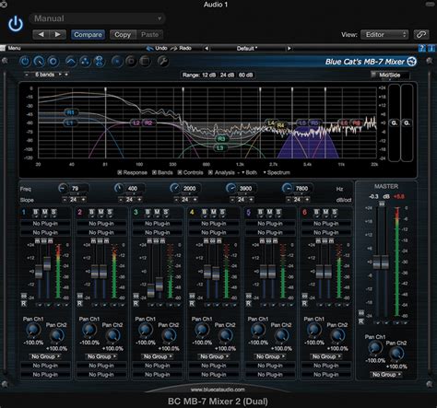This screenshot has height=408, width=437.
Task: Click the link icon above Master faders
Action: (382, 204)
